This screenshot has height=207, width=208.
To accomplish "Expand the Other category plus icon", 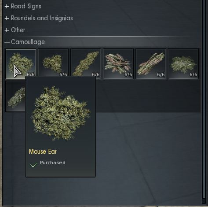I will pyautogui.click(x=7, y=30).
